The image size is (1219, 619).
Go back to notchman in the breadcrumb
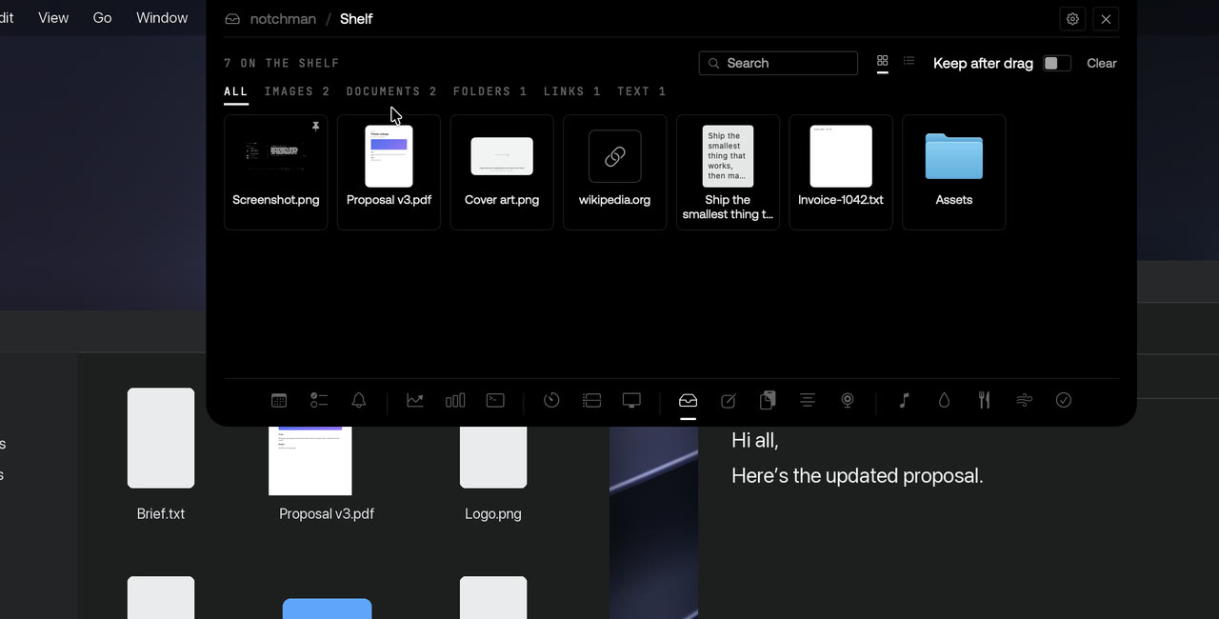[283, 19]
